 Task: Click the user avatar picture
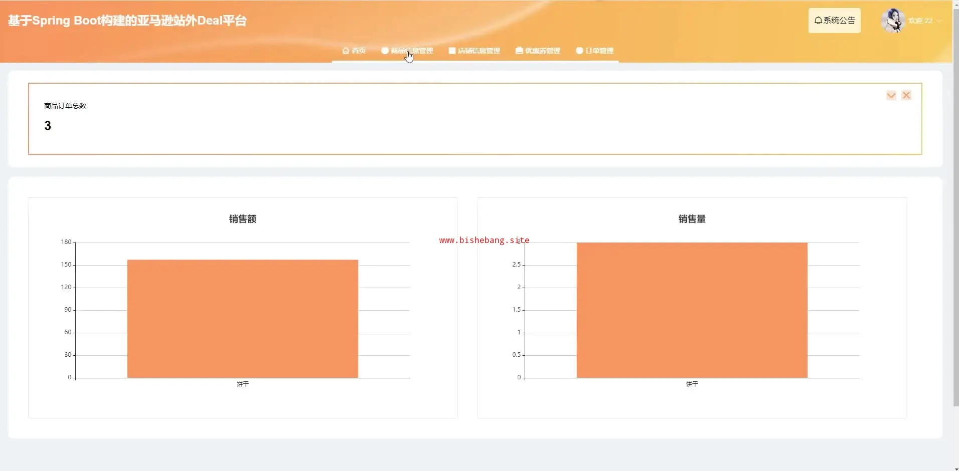[x=893, y=21]
